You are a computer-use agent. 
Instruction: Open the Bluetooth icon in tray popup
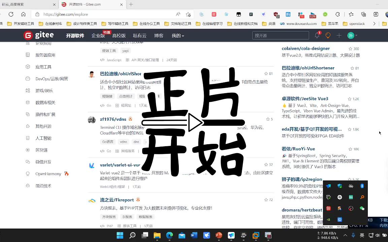pos(362,186)
